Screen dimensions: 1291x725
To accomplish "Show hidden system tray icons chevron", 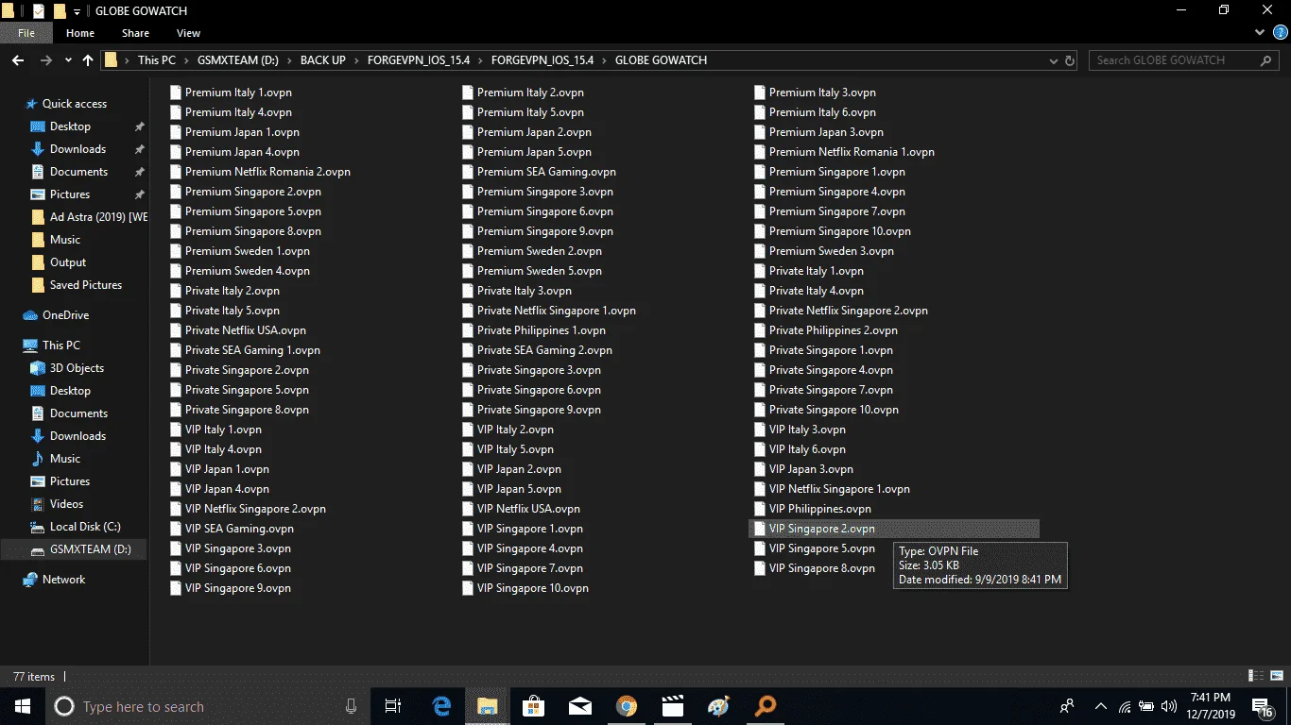I will [1101, 706].
